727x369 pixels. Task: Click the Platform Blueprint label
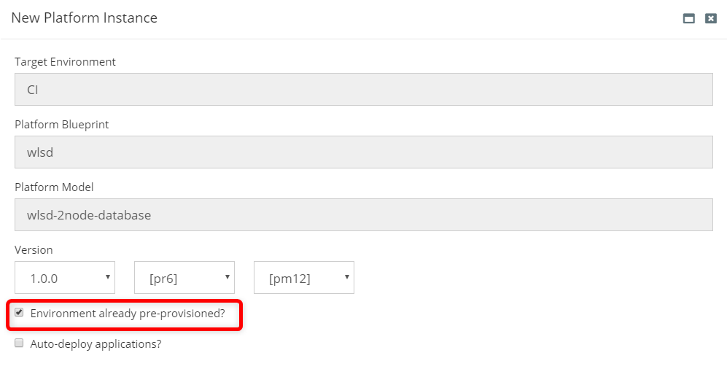62,125
